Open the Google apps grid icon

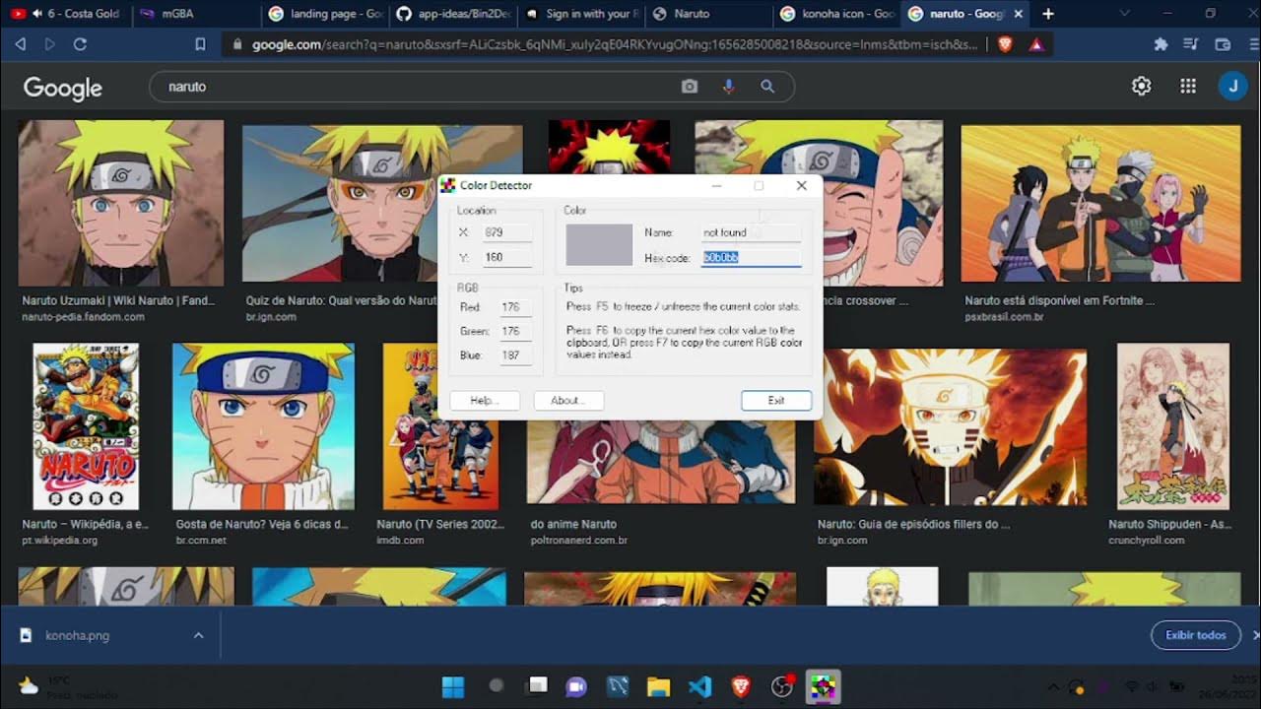(x=1188, y=87)
